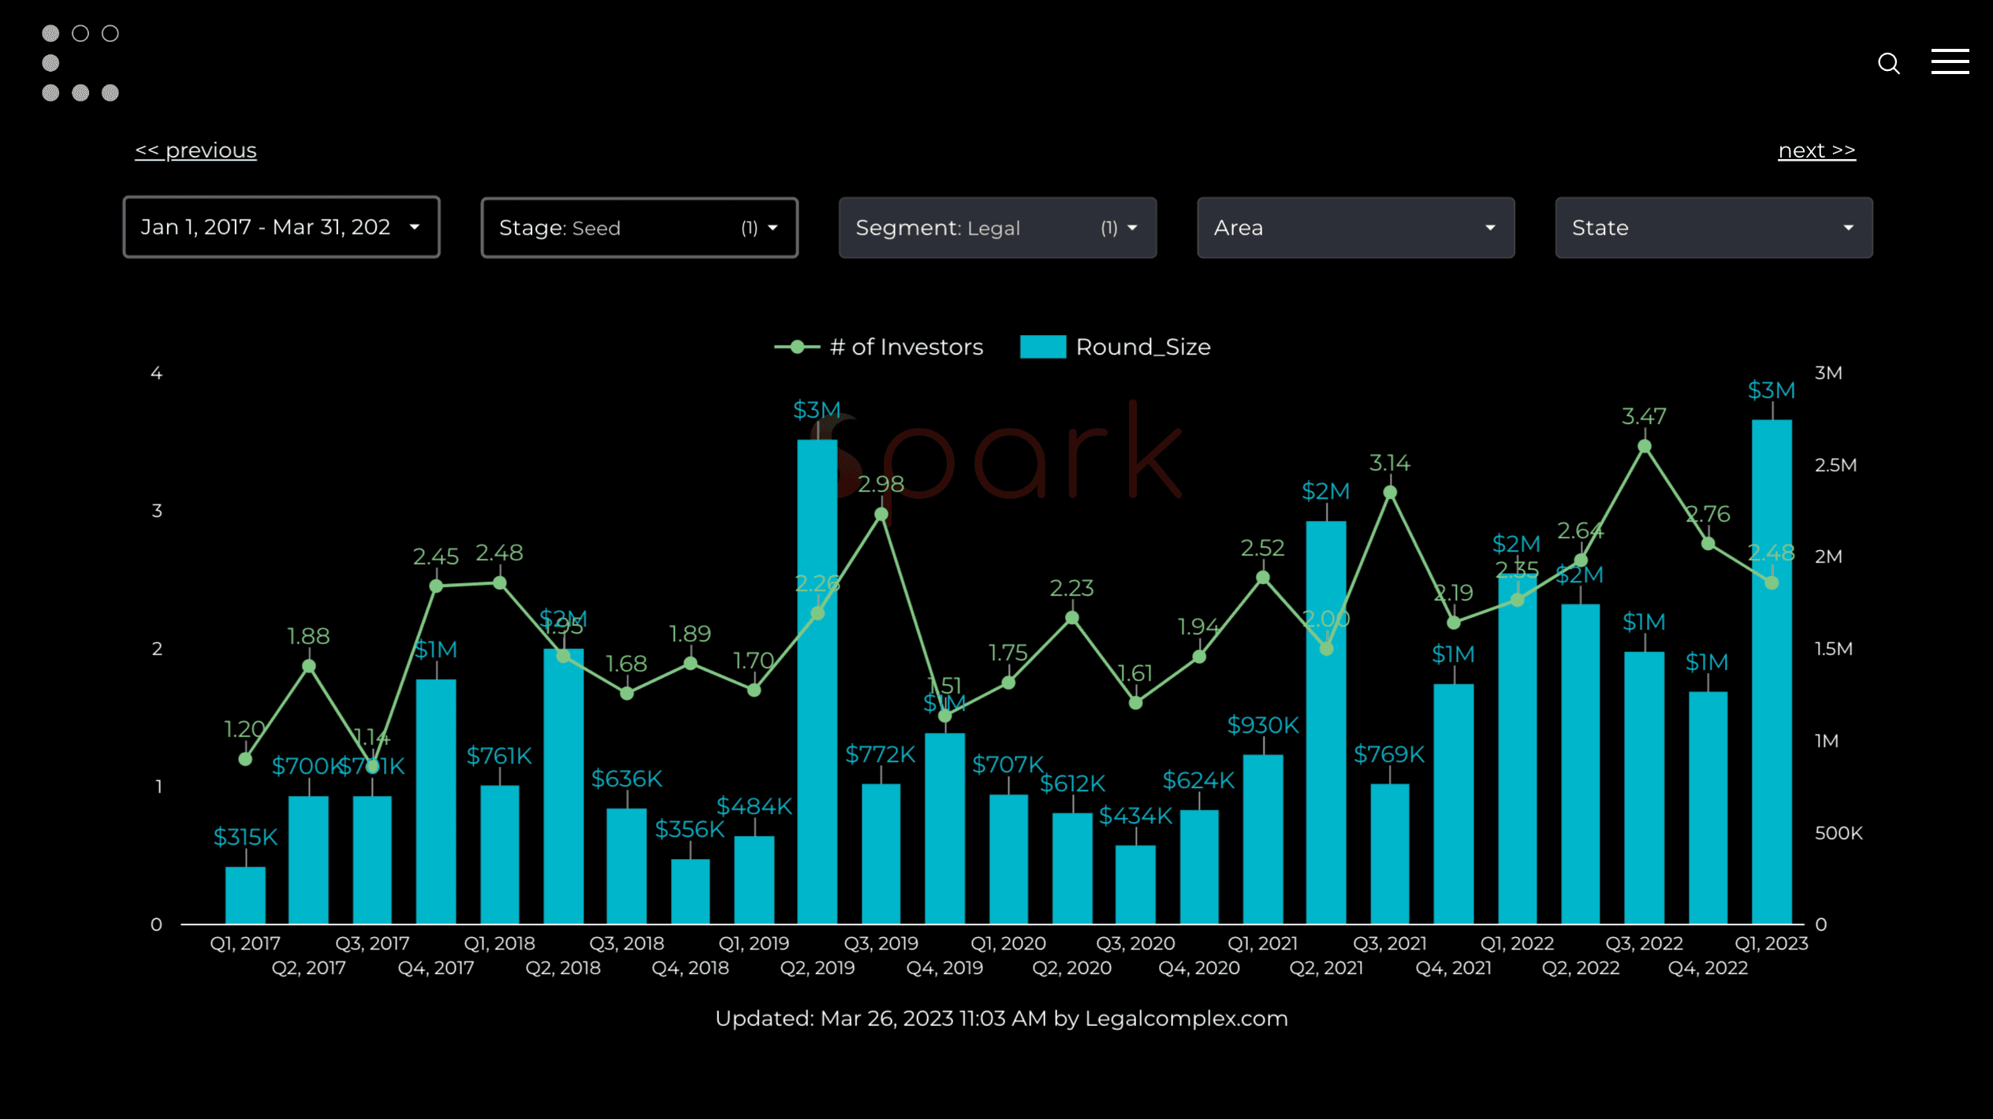Click the 3.47 investors data point
This screenshot has width=1993, height=1119.
point(1645,447)
